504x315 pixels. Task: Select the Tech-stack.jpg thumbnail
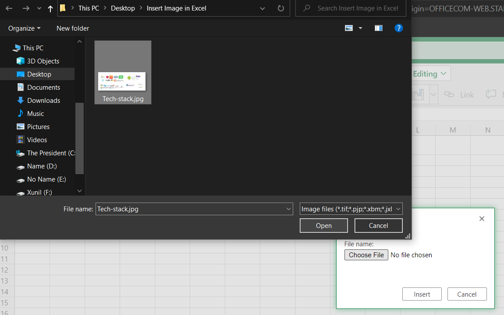click(123, 72)
